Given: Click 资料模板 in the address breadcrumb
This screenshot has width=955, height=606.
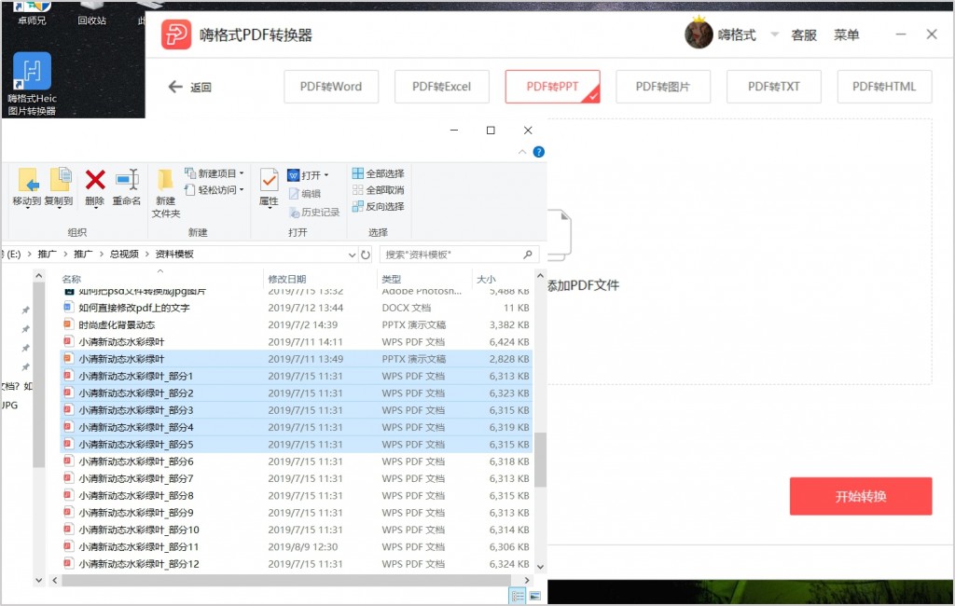Looking at the screenshot, I should point(174,254).
